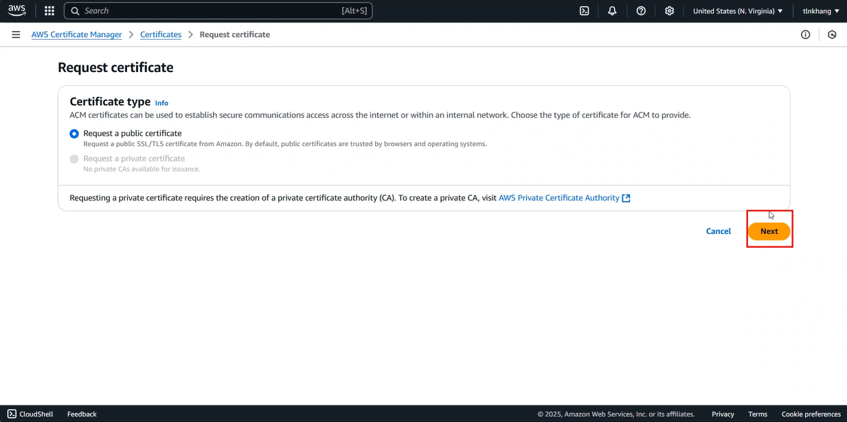Open the AWS home logo
Image resolution: width=847 pixels, height=422 pixels.
coord(17,10)
